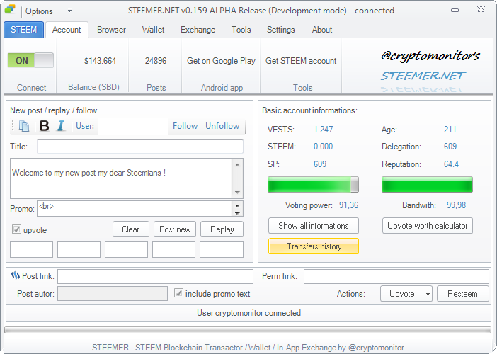Screen dimensions: 497x354
Task: Click the Upvote action button
Action: click(401, 294)
